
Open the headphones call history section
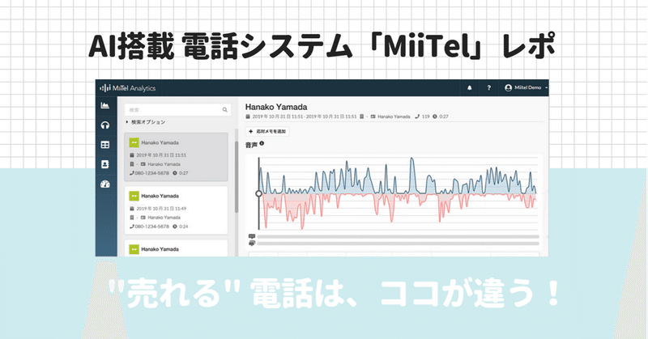[105, 125]
